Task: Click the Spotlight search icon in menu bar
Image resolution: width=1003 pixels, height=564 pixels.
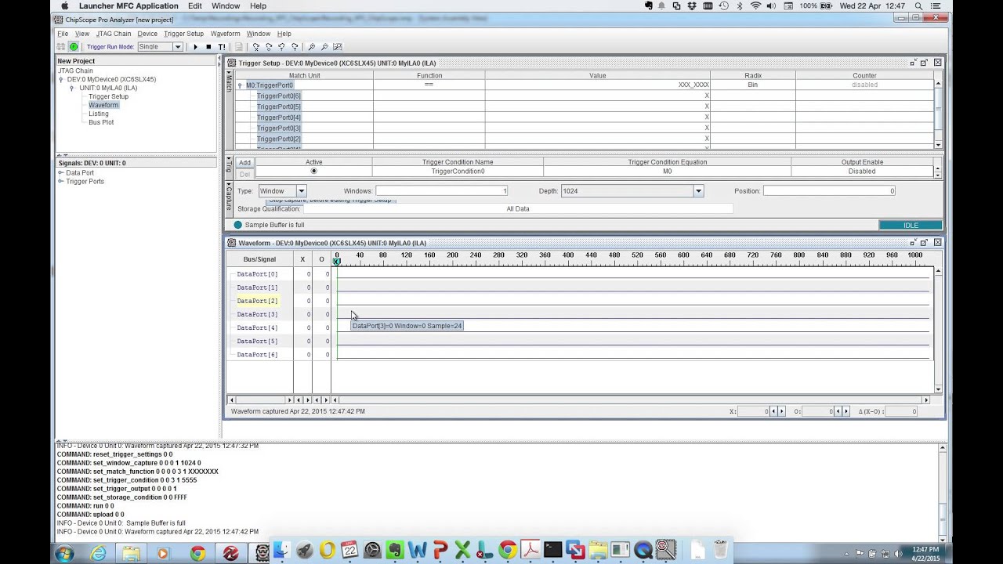Action: coord(918,5)
